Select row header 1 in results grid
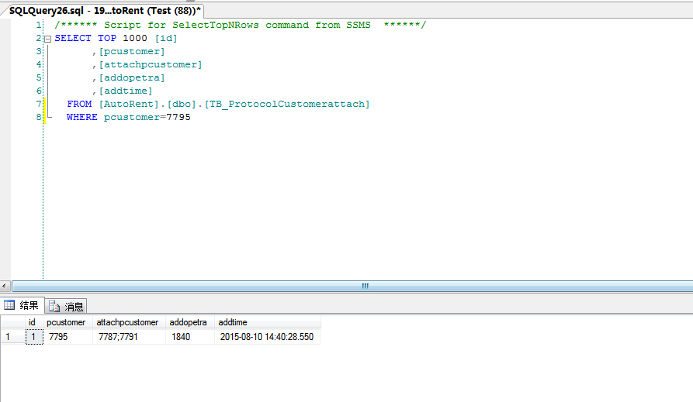The image size is (693, 402). click(12, 337)
